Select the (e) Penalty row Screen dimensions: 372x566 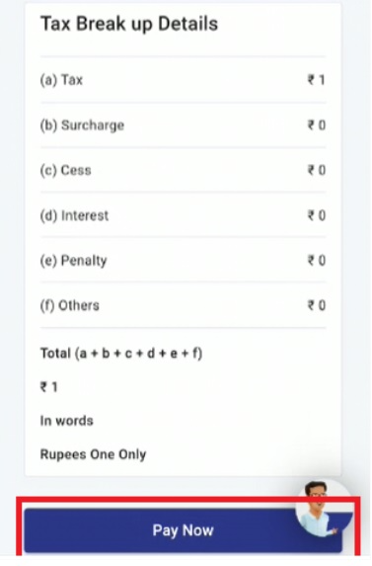[x=183, y=260]
